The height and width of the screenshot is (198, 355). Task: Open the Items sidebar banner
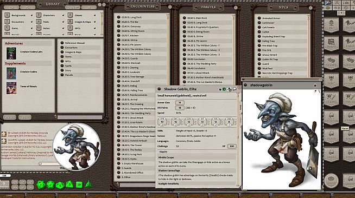click(332, 99)
